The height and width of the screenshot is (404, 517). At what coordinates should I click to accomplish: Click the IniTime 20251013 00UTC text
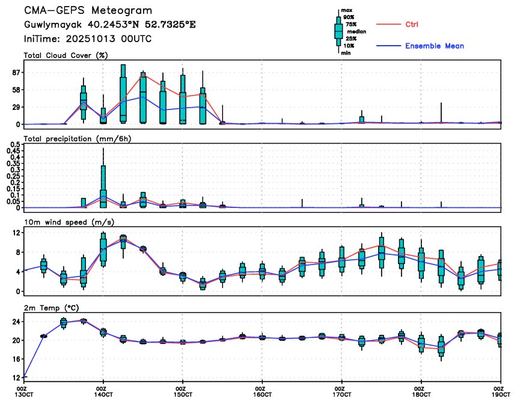(88, 38)
